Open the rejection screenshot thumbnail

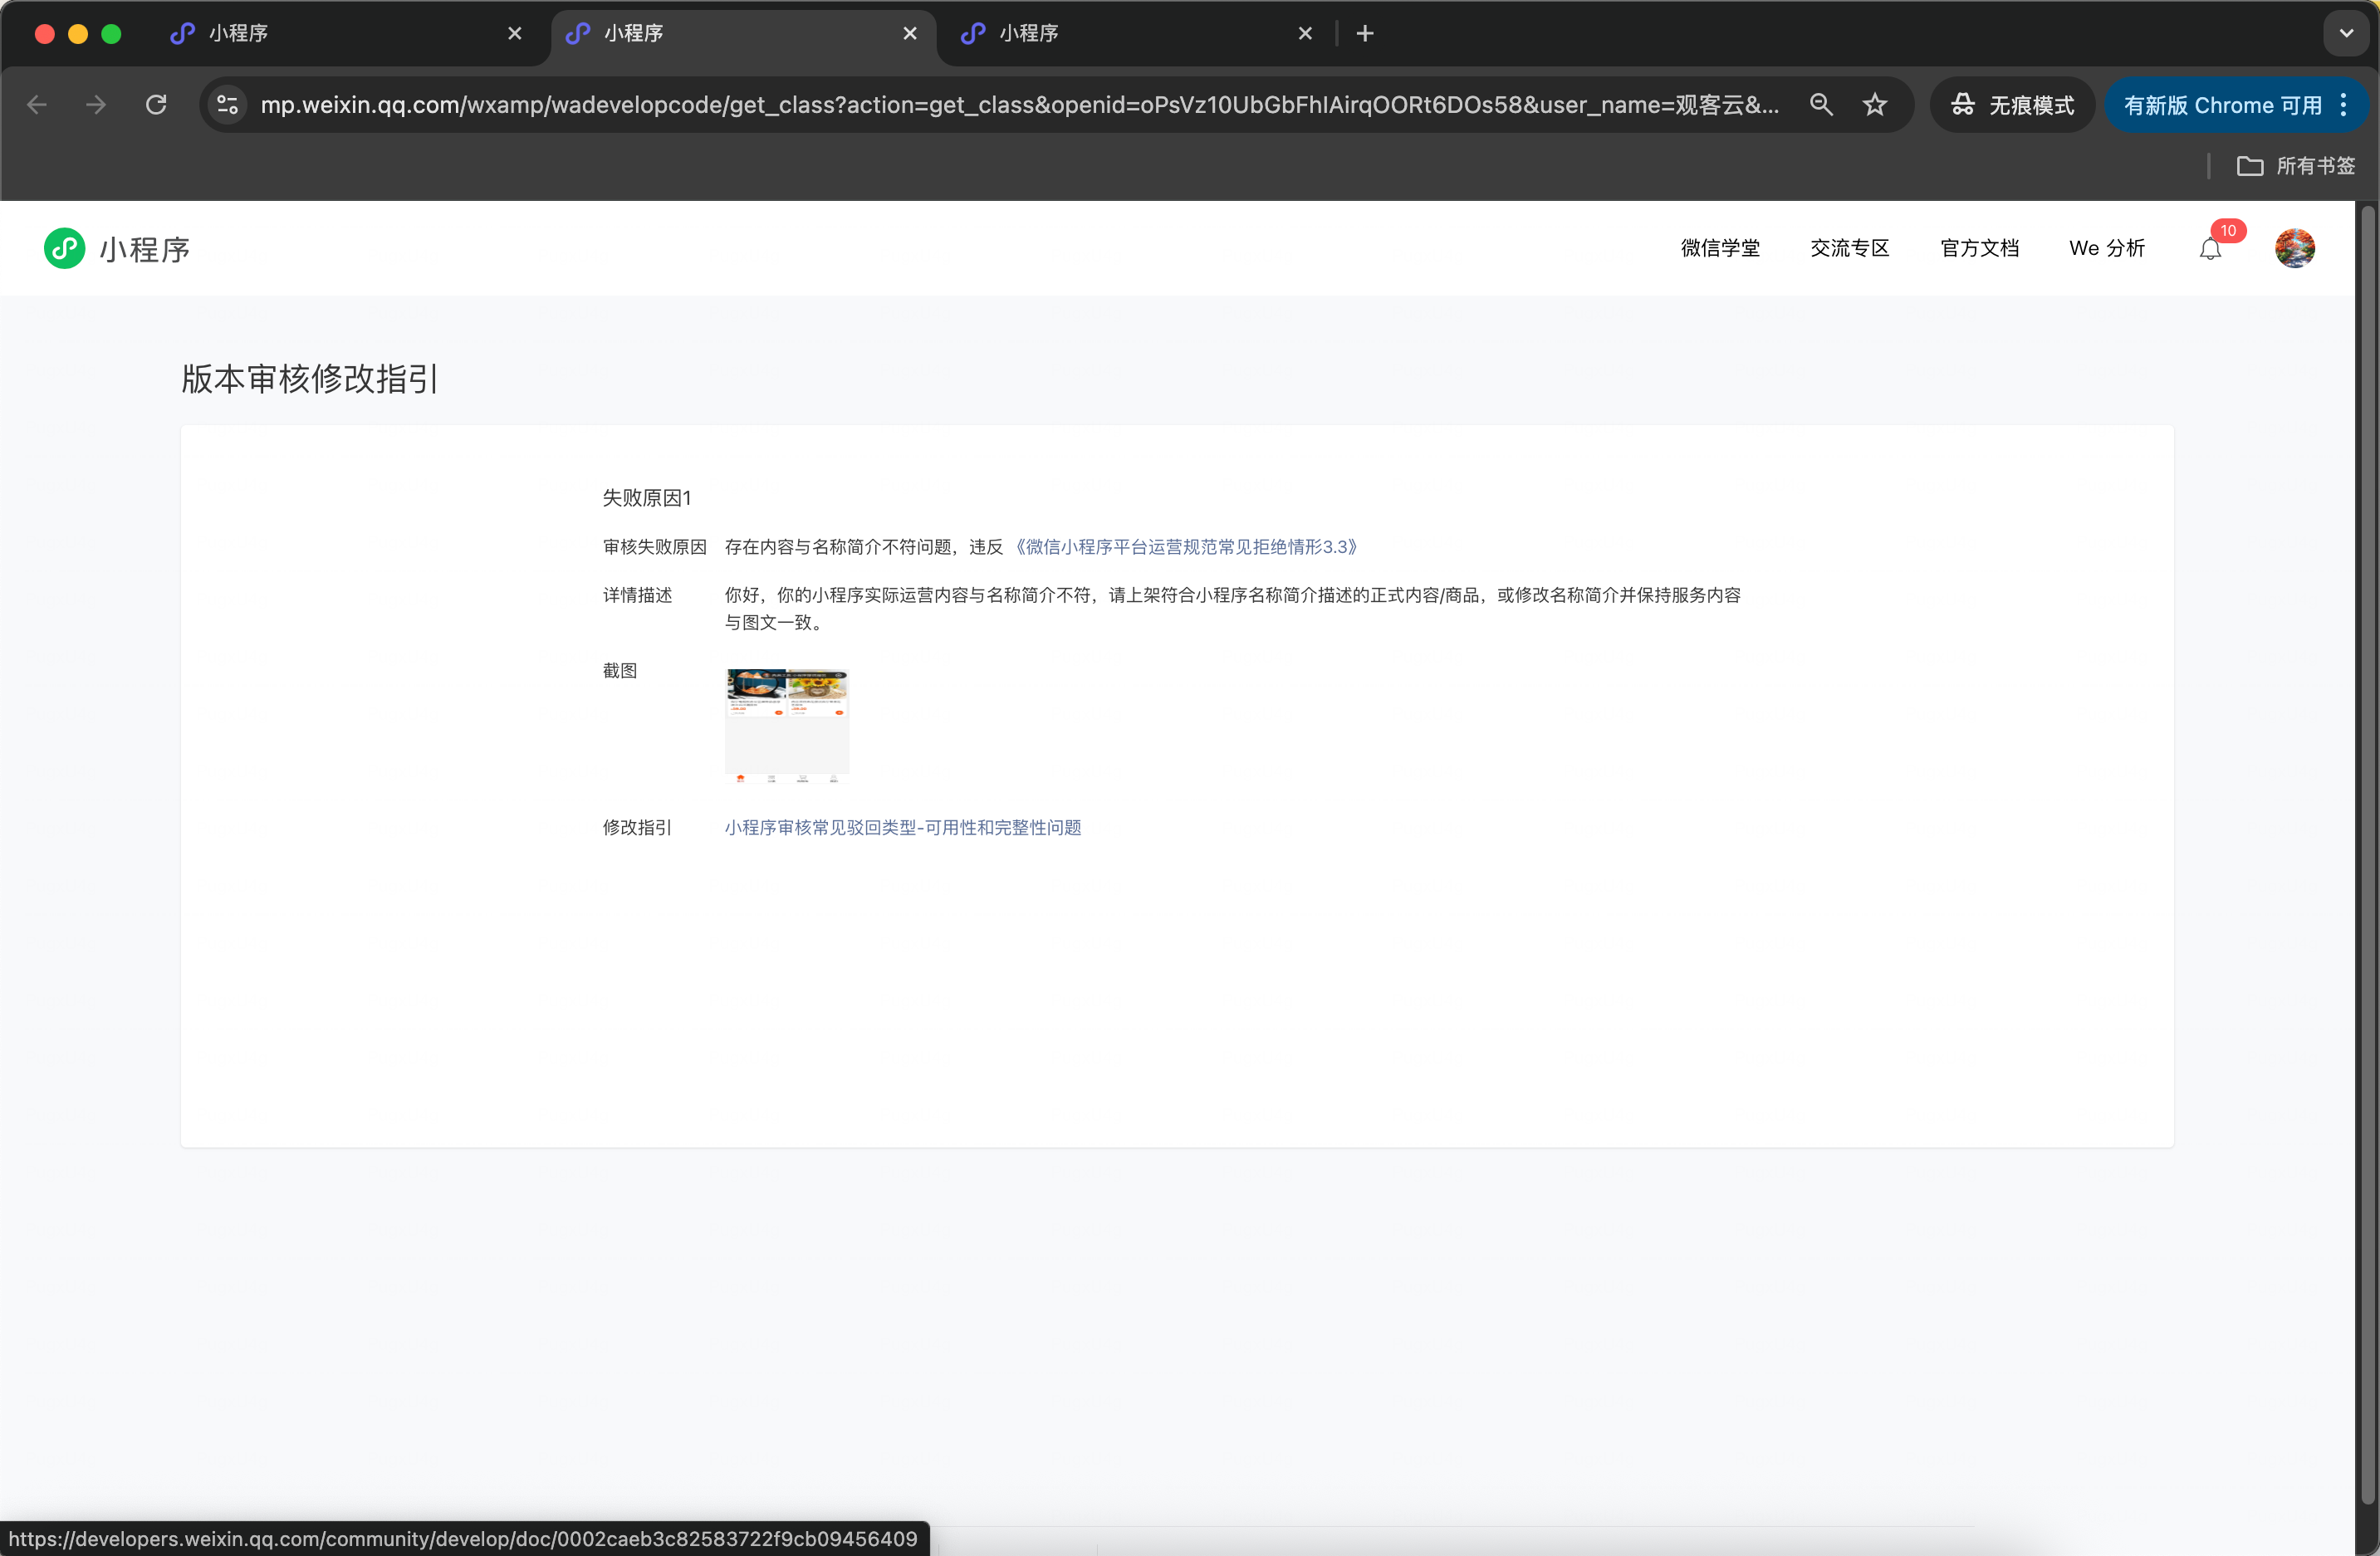coord(787,724)
